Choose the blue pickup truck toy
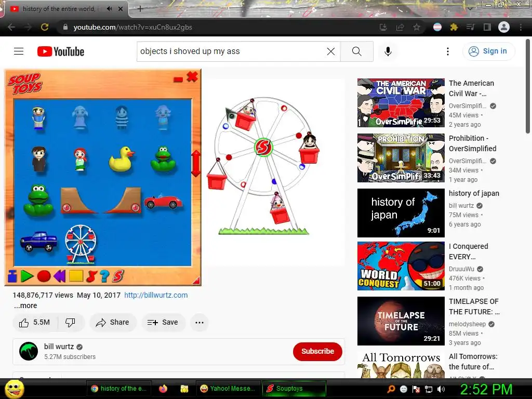532x399 pixels. tap(38, 241)
